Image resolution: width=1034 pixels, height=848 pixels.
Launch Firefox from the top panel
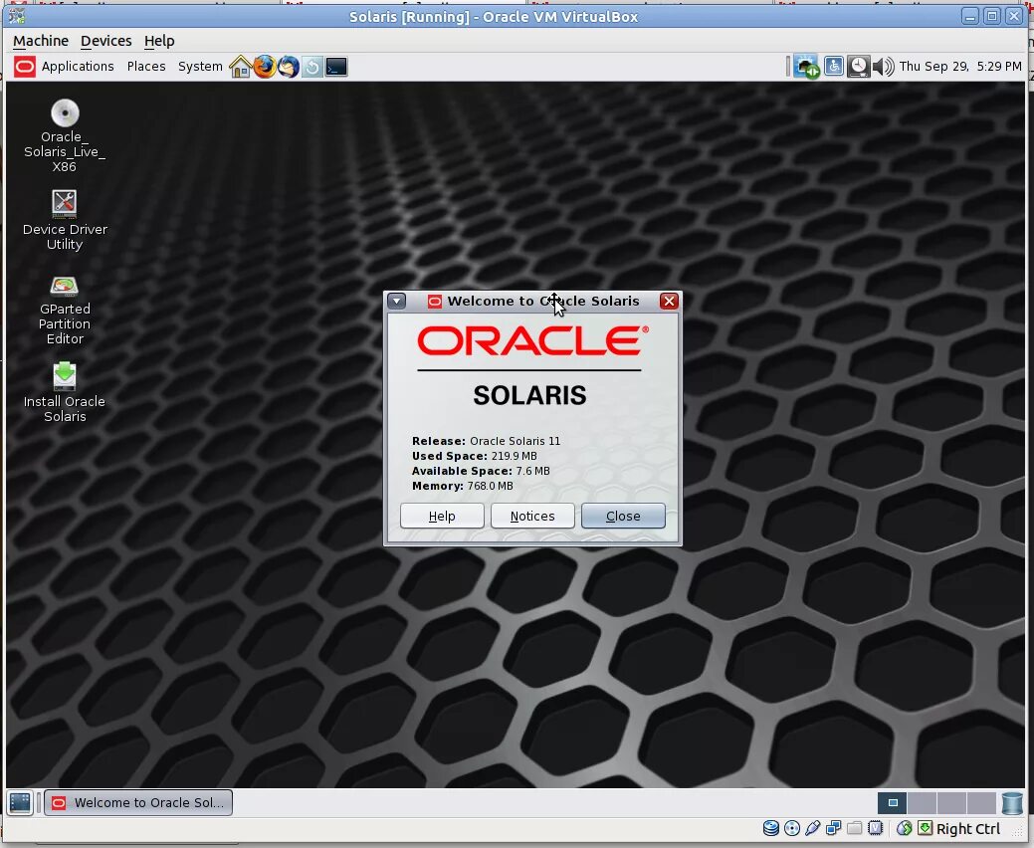click(265, 67)
